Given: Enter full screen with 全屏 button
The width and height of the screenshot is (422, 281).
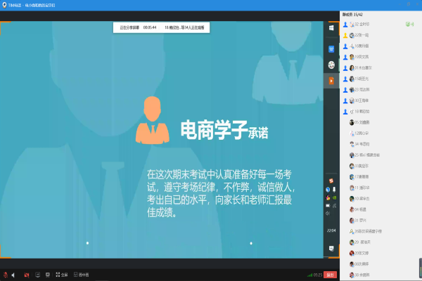Looking at the screenshot, I should click(x=62, y=275).
